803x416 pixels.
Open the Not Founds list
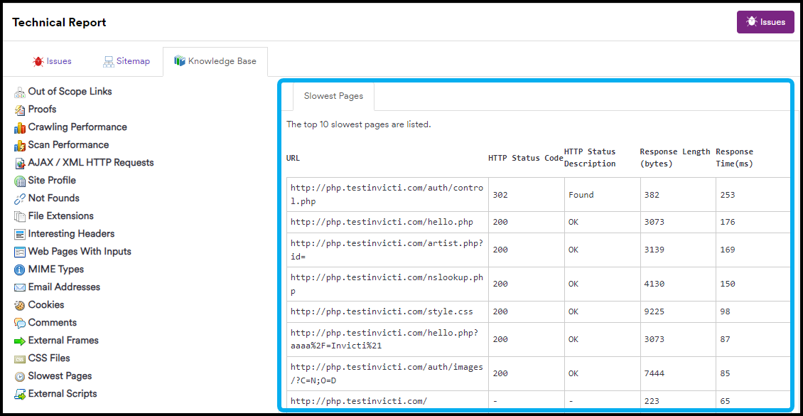coord(53,198)
